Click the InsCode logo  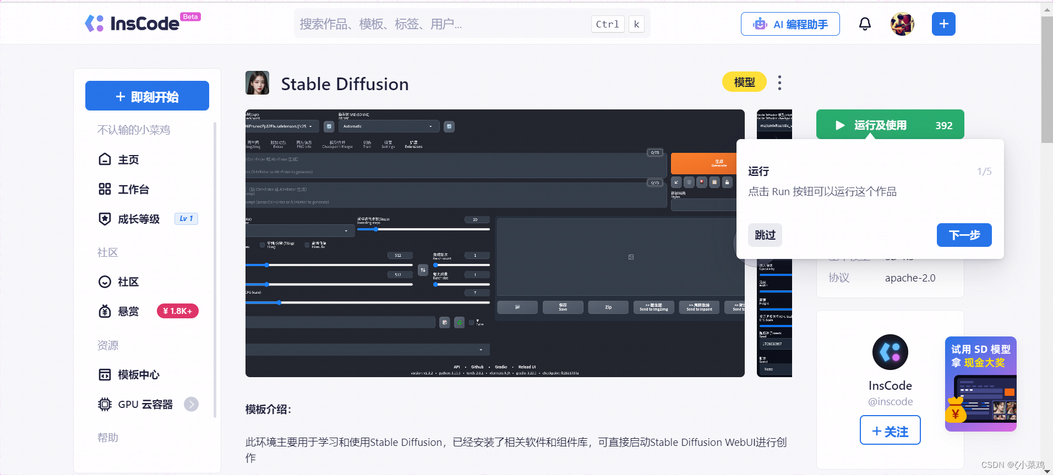[x=143, y=23]
